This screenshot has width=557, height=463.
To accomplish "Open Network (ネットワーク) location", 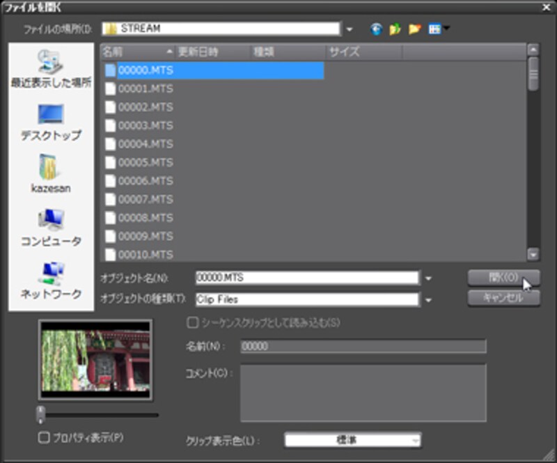I will (x=51, y=281).
